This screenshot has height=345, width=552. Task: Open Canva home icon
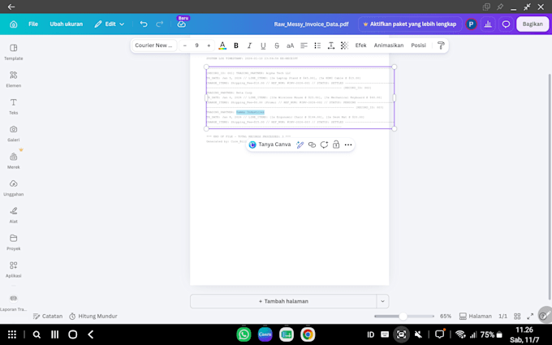(x=13, y=24)
